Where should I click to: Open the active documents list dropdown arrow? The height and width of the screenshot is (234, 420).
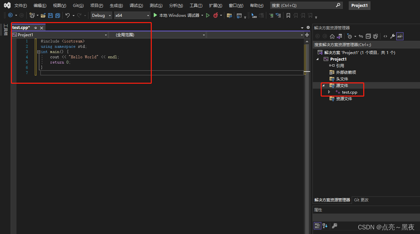pos(302,28)
